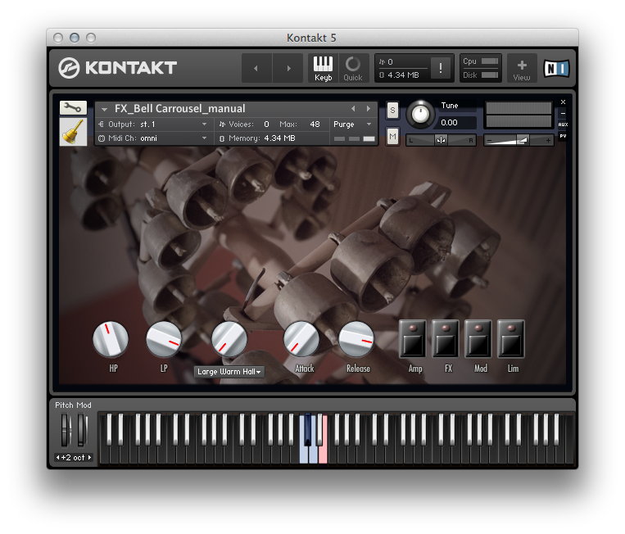Click the golden bell instrument icon

(x=73, y=132)
